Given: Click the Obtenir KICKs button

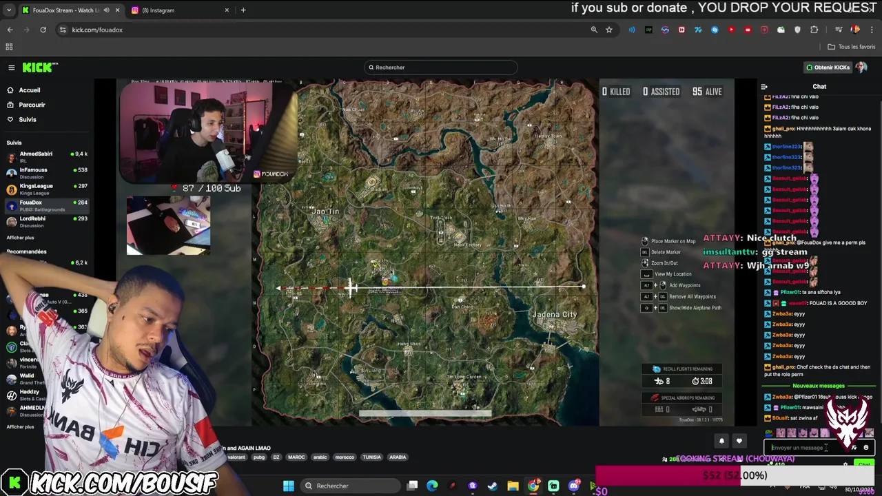Looking at the screenshot, I should (x=828, y=68).
